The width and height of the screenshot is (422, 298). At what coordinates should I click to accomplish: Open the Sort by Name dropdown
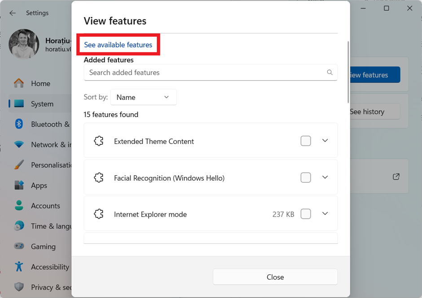[143, 97]
